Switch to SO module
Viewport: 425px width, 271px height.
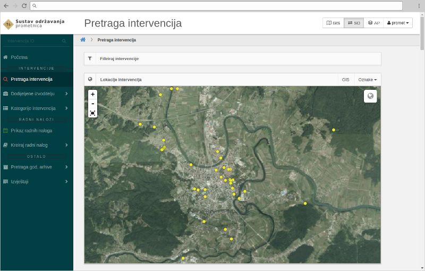[354, 23]
